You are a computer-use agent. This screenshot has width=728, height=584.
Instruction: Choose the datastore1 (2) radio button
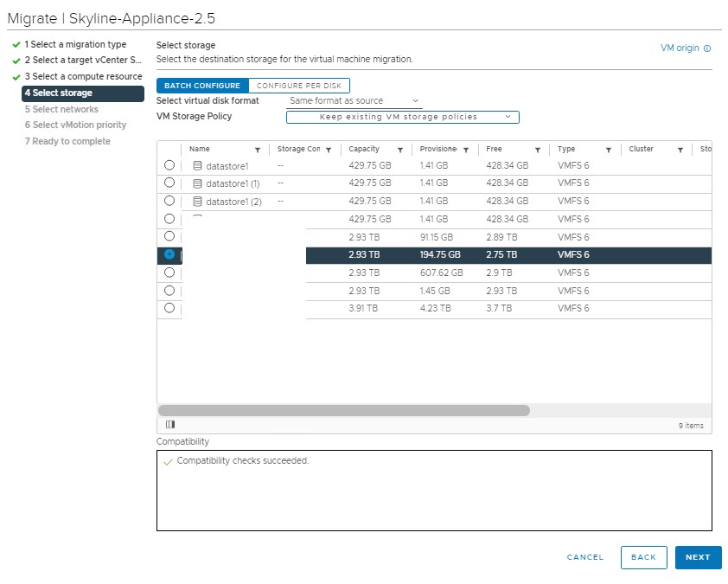169,201
